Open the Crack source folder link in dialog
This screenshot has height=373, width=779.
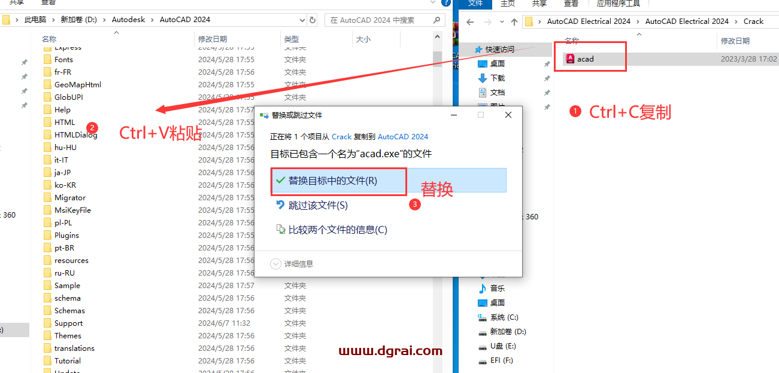tap(342, 136)
